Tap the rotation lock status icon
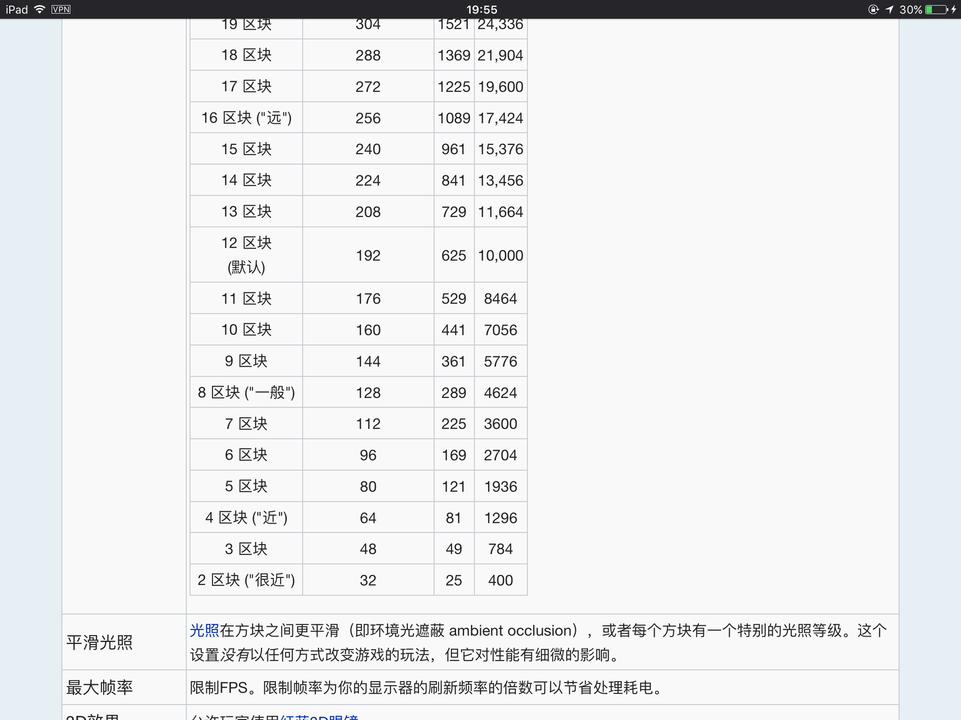The image size is (961, 720). pyautogui.click(x=873, y=9)
